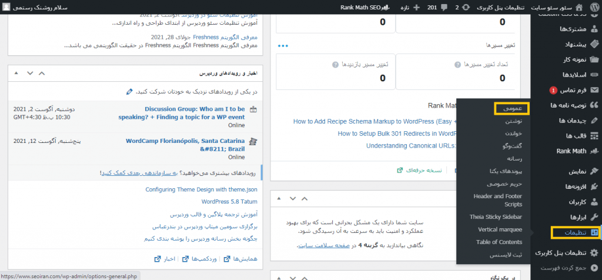This screenshot has height=280, width=602.
Task: Open Rank Math SEO in admin bar
Action: pos(364,7)
